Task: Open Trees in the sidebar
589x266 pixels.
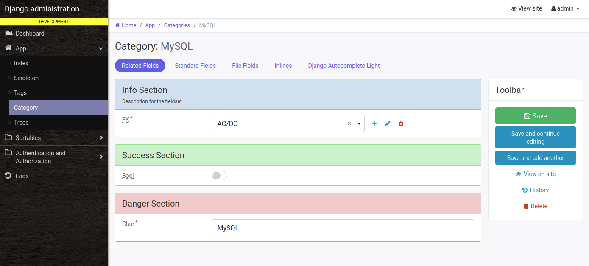Action: tap(59, 123)
